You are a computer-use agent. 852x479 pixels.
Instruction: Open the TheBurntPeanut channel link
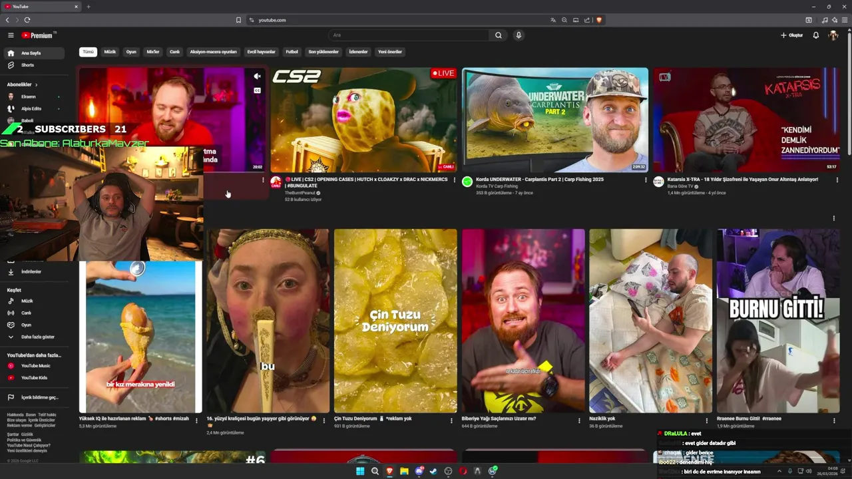click(300, 193)
